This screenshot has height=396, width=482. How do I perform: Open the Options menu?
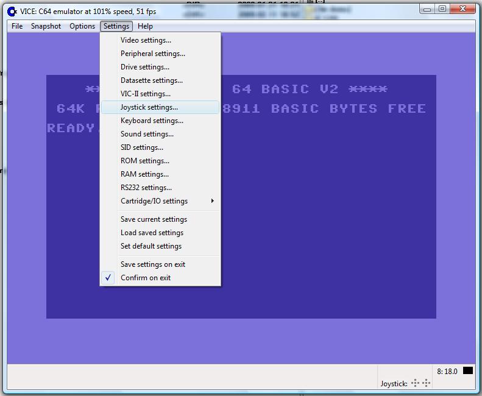coord(82,26)
